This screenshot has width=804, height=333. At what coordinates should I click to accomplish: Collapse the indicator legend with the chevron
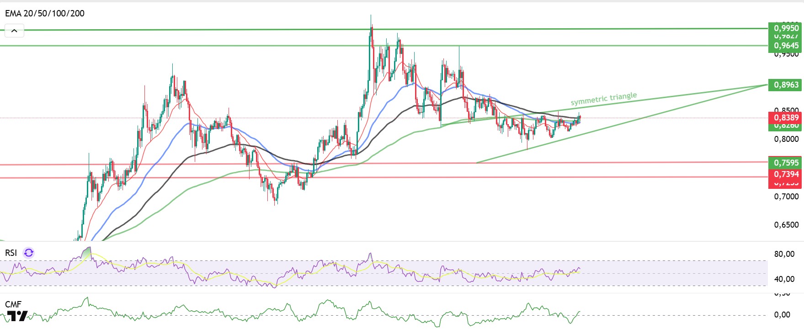point(14,31)
